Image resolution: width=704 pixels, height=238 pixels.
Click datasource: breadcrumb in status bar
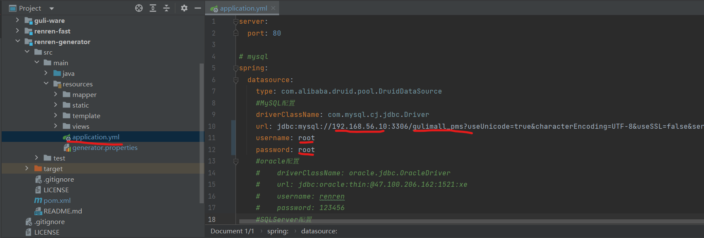tap(319, 231)
